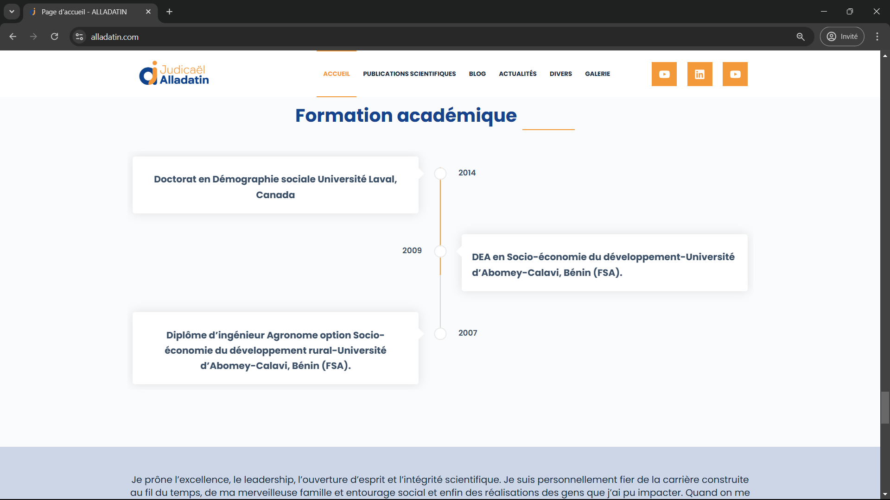This screenshot has width=890, height=500.
Task: Click the first YouTube icon button in header
Action: coord(664,74)
